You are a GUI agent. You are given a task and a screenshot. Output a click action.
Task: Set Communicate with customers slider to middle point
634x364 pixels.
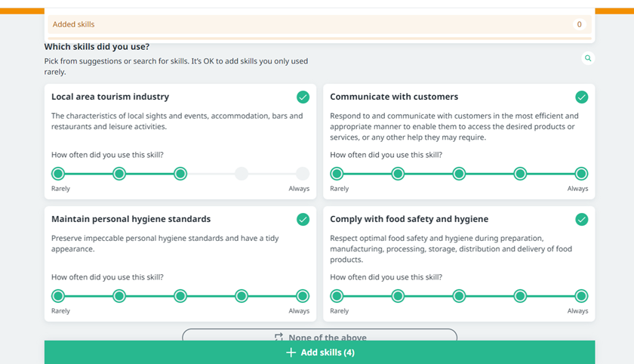click(459, 174)
